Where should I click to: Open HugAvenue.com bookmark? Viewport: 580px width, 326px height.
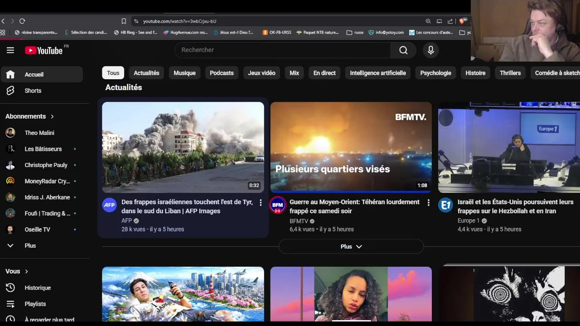tap(186, 33)
